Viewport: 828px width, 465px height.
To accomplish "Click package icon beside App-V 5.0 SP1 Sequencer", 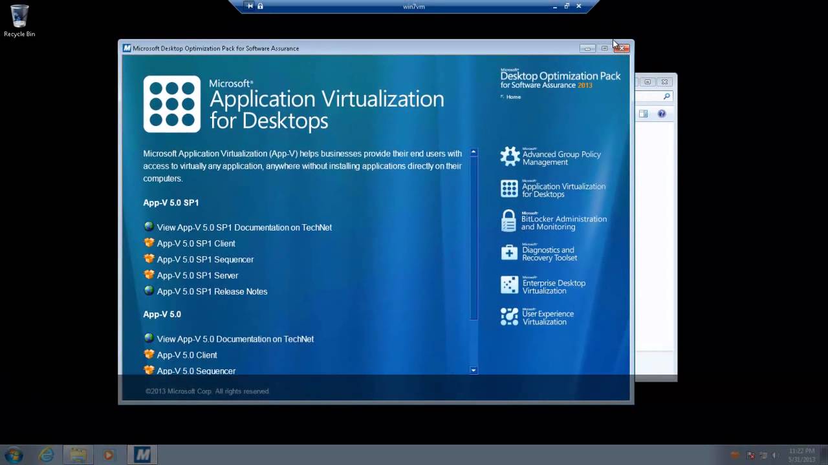I will point(149,259).
